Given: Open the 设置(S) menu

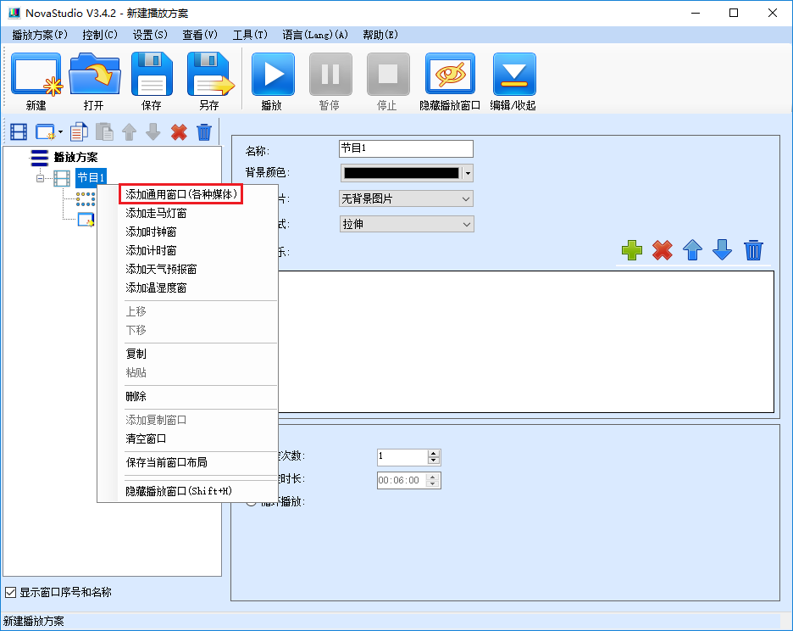Looking at the screenshot, I should click(x=149, y=35).
